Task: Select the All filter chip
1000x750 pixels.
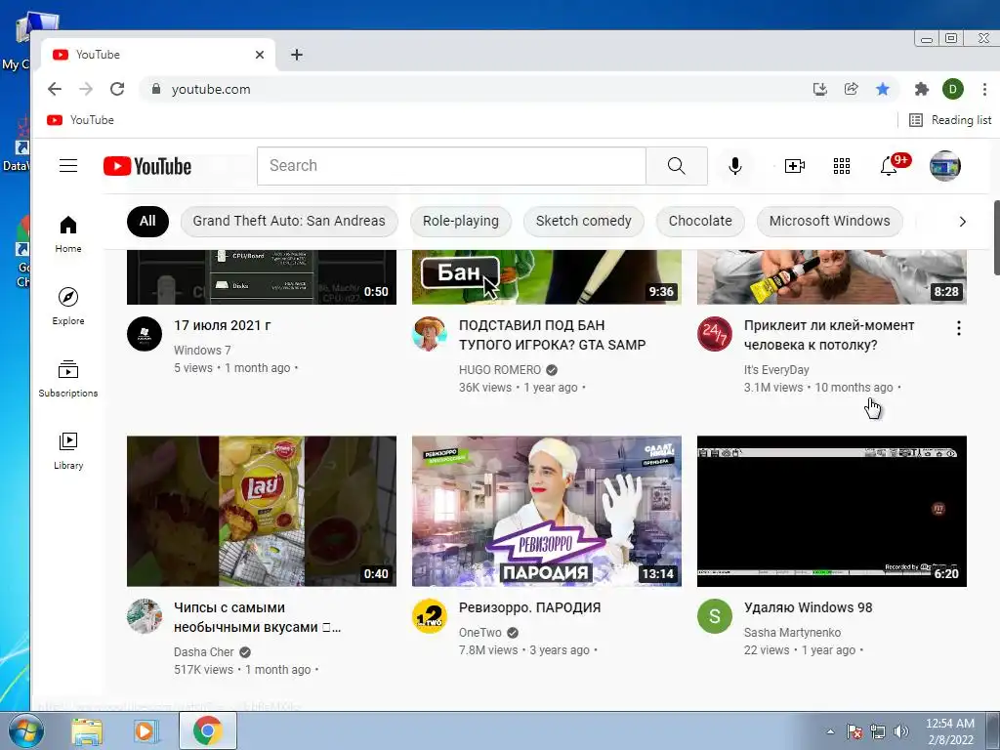Action: click(147, 221)
